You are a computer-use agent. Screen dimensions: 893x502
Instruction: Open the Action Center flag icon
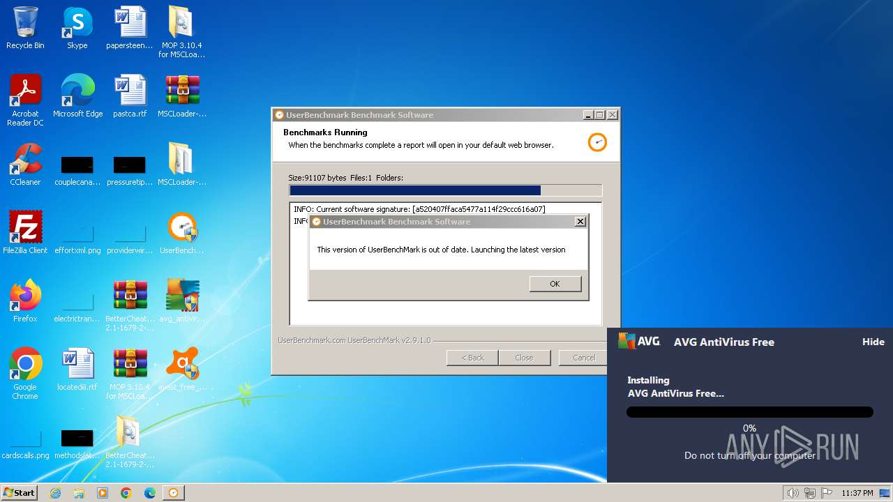(827, 493)
